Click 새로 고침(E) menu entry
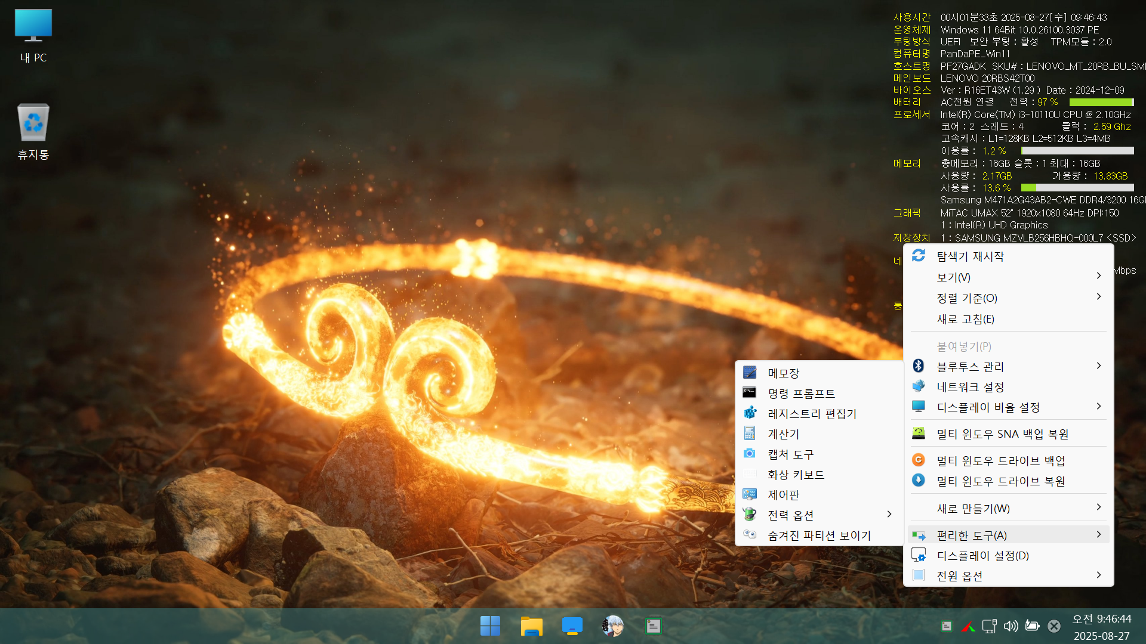Viewport: 1146px width, 644px height. tap(965, 319)
